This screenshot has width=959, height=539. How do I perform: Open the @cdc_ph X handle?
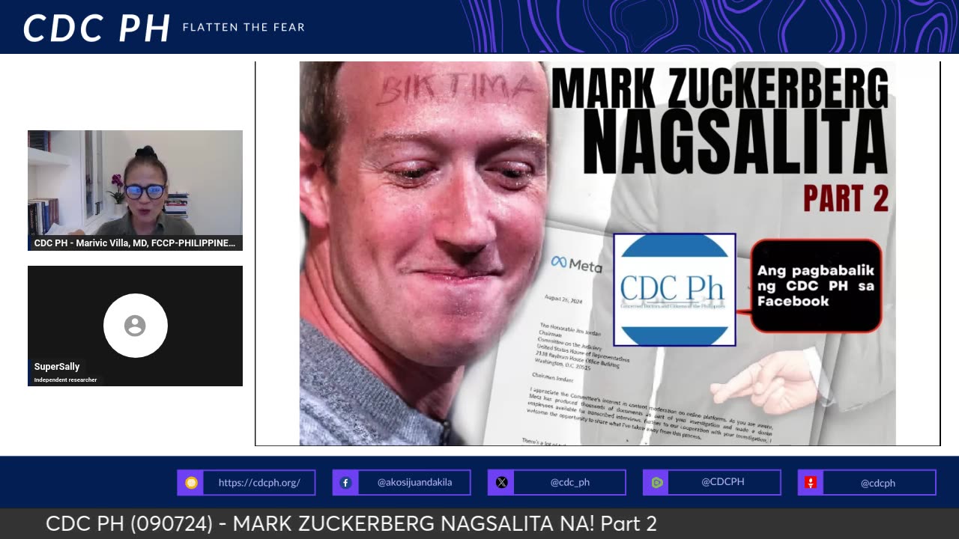[569, 483]
